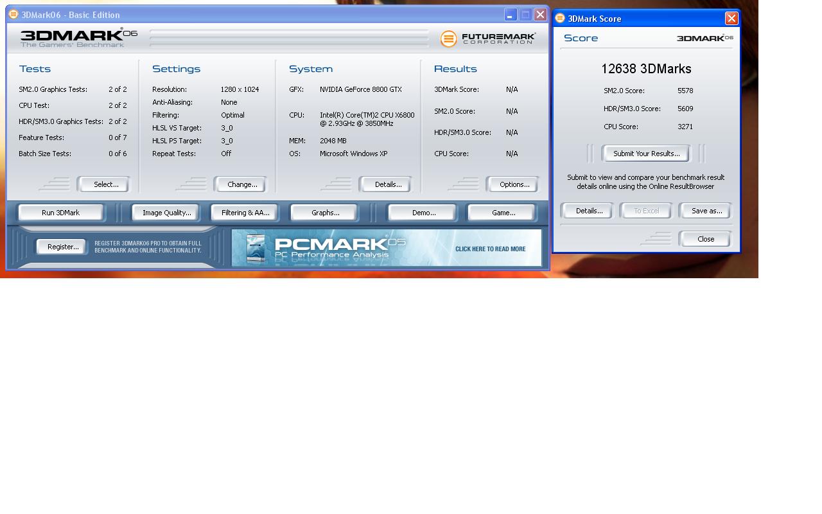This screenshot has height=514, width=822.
Task: Close the 3DMark Score window via X
Action: [x=731, y=18]
